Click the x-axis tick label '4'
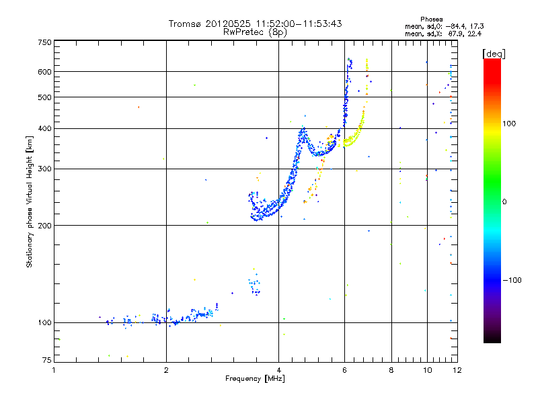The image size is (538, 403). [x=279, y=370]
